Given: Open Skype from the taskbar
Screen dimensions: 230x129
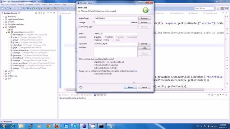Looking at the screenshot, I should point(75,126).
